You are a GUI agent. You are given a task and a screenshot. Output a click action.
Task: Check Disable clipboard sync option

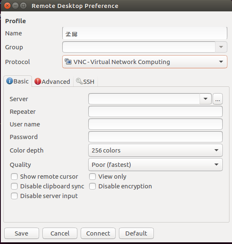pyautogui.click(x=14, y=186)
